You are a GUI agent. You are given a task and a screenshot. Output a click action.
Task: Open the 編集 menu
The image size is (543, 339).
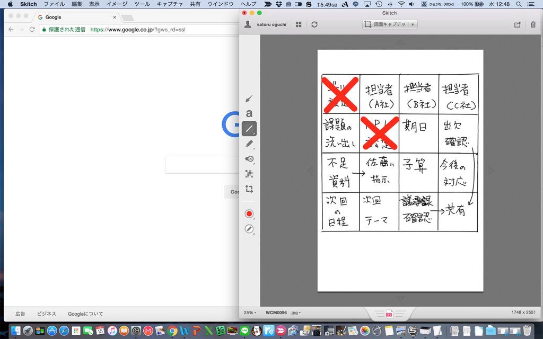click(77, 4)
